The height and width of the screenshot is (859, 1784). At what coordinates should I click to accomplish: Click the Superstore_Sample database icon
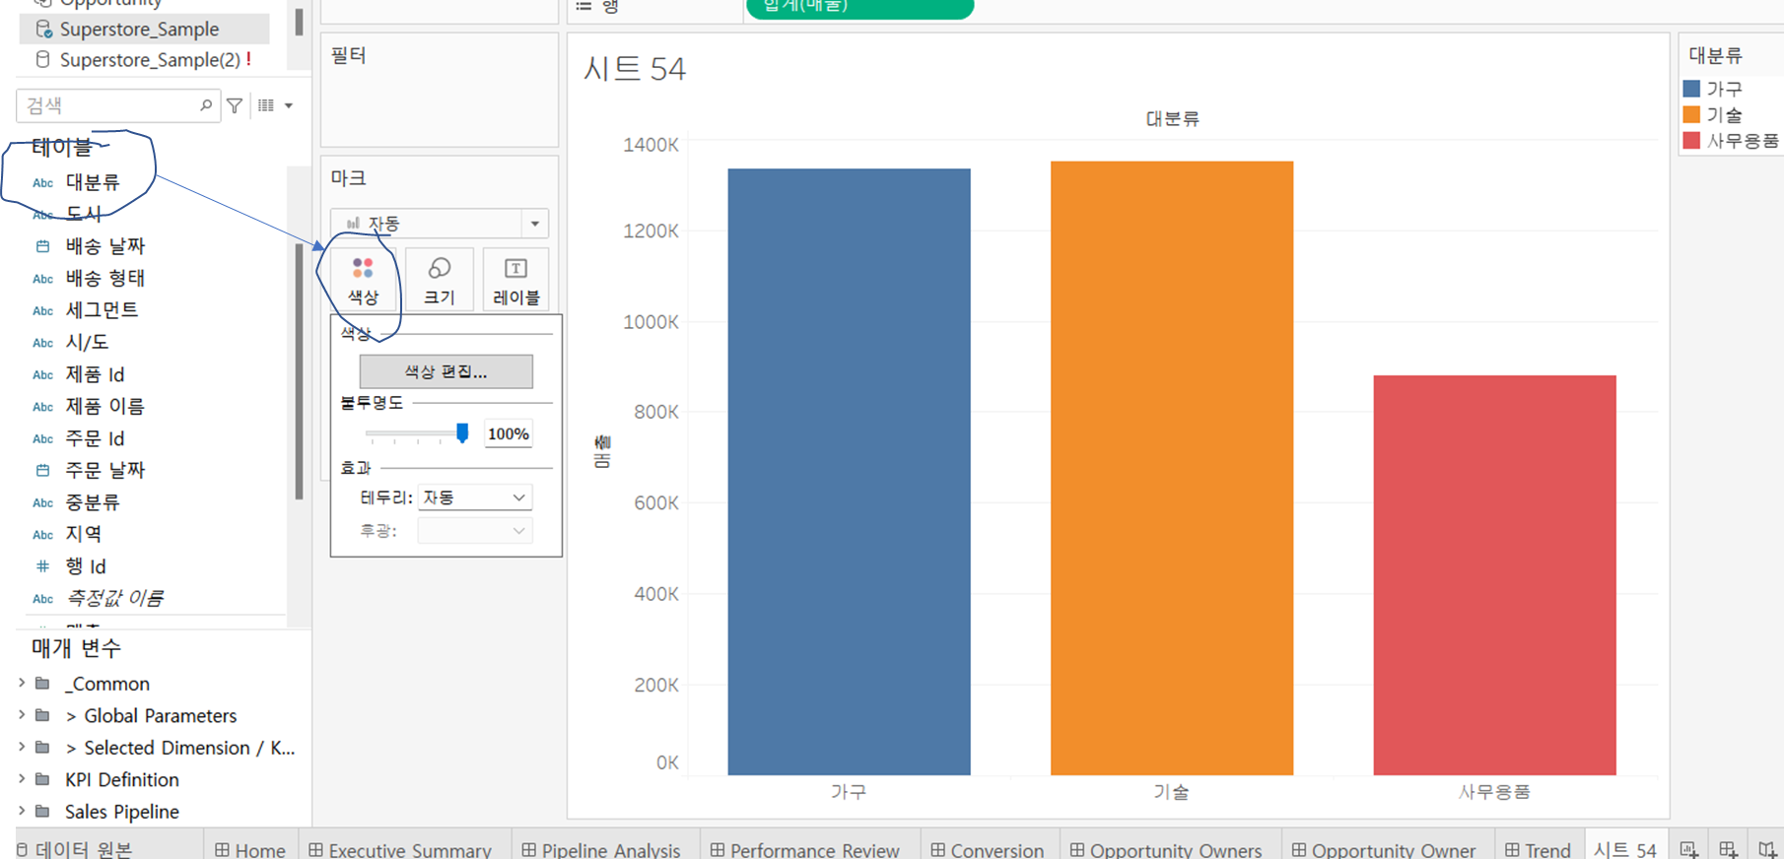(x=43, y=29)
